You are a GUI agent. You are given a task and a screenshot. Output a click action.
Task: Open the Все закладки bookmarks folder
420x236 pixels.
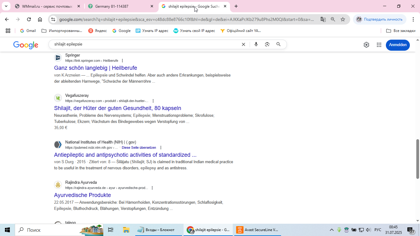[401, 31]
